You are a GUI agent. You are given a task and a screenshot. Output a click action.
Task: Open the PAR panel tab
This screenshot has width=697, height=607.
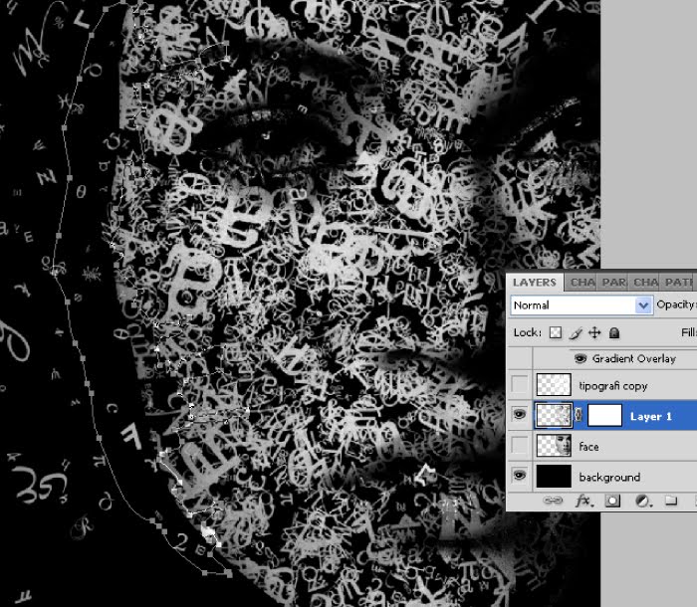[613, 283]
